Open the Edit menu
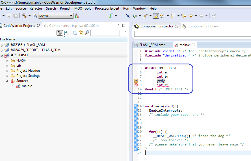251x161 pixels. pos(9,8)
